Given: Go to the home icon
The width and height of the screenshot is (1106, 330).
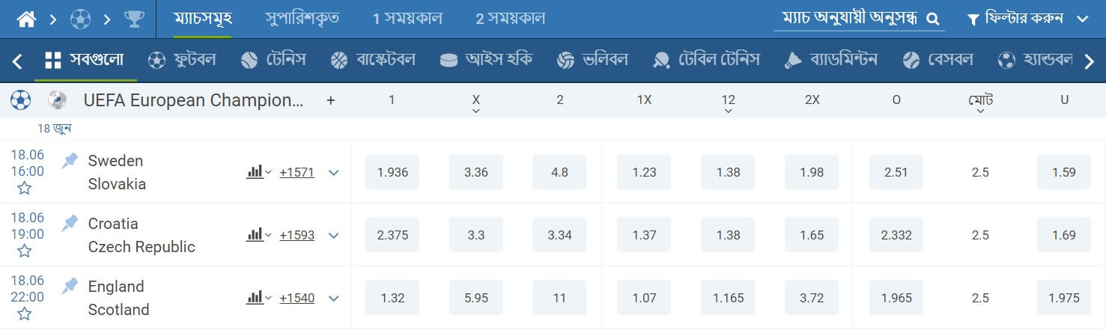Looking at the screenshot, I should pos(26,19).
